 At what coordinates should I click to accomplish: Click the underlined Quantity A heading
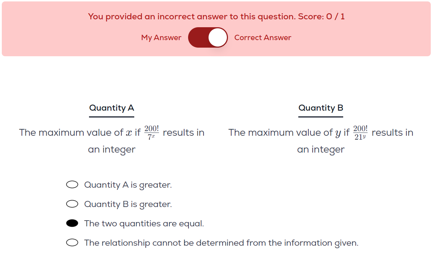(x=112, y=108)
